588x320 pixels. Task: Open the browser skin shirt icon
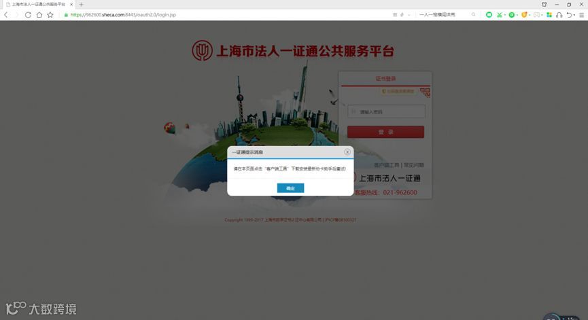(x=544, y=5)
